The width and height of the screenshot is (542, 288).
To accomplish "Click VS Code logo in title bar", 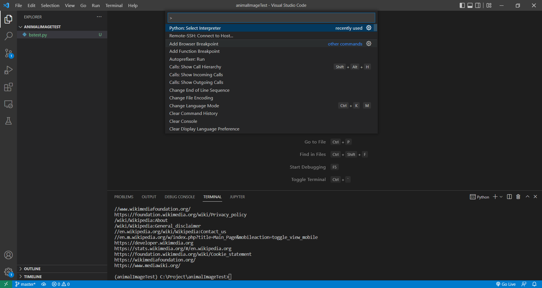I will 6,5.
